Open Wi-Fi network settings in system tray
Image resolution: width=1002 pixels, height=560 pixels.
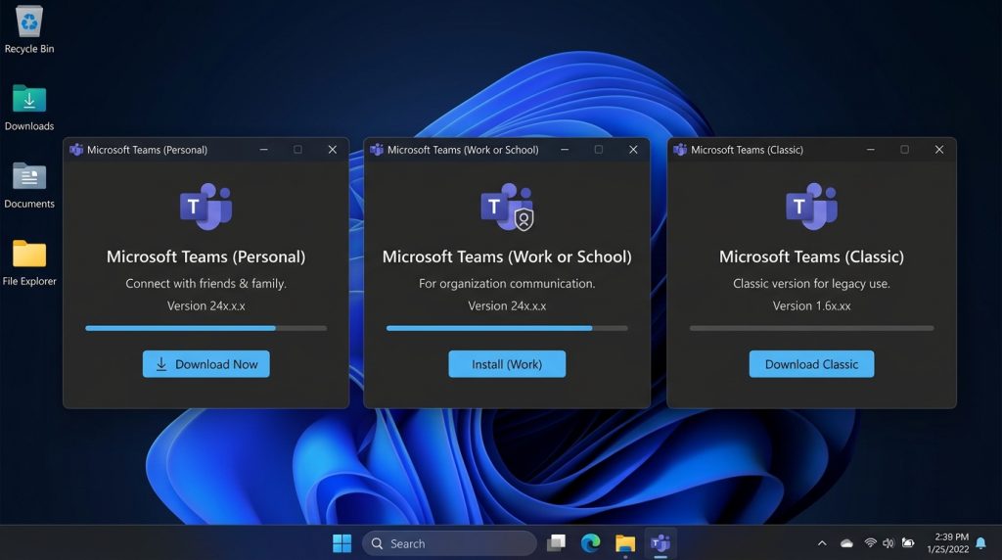[x=869, y=543]
